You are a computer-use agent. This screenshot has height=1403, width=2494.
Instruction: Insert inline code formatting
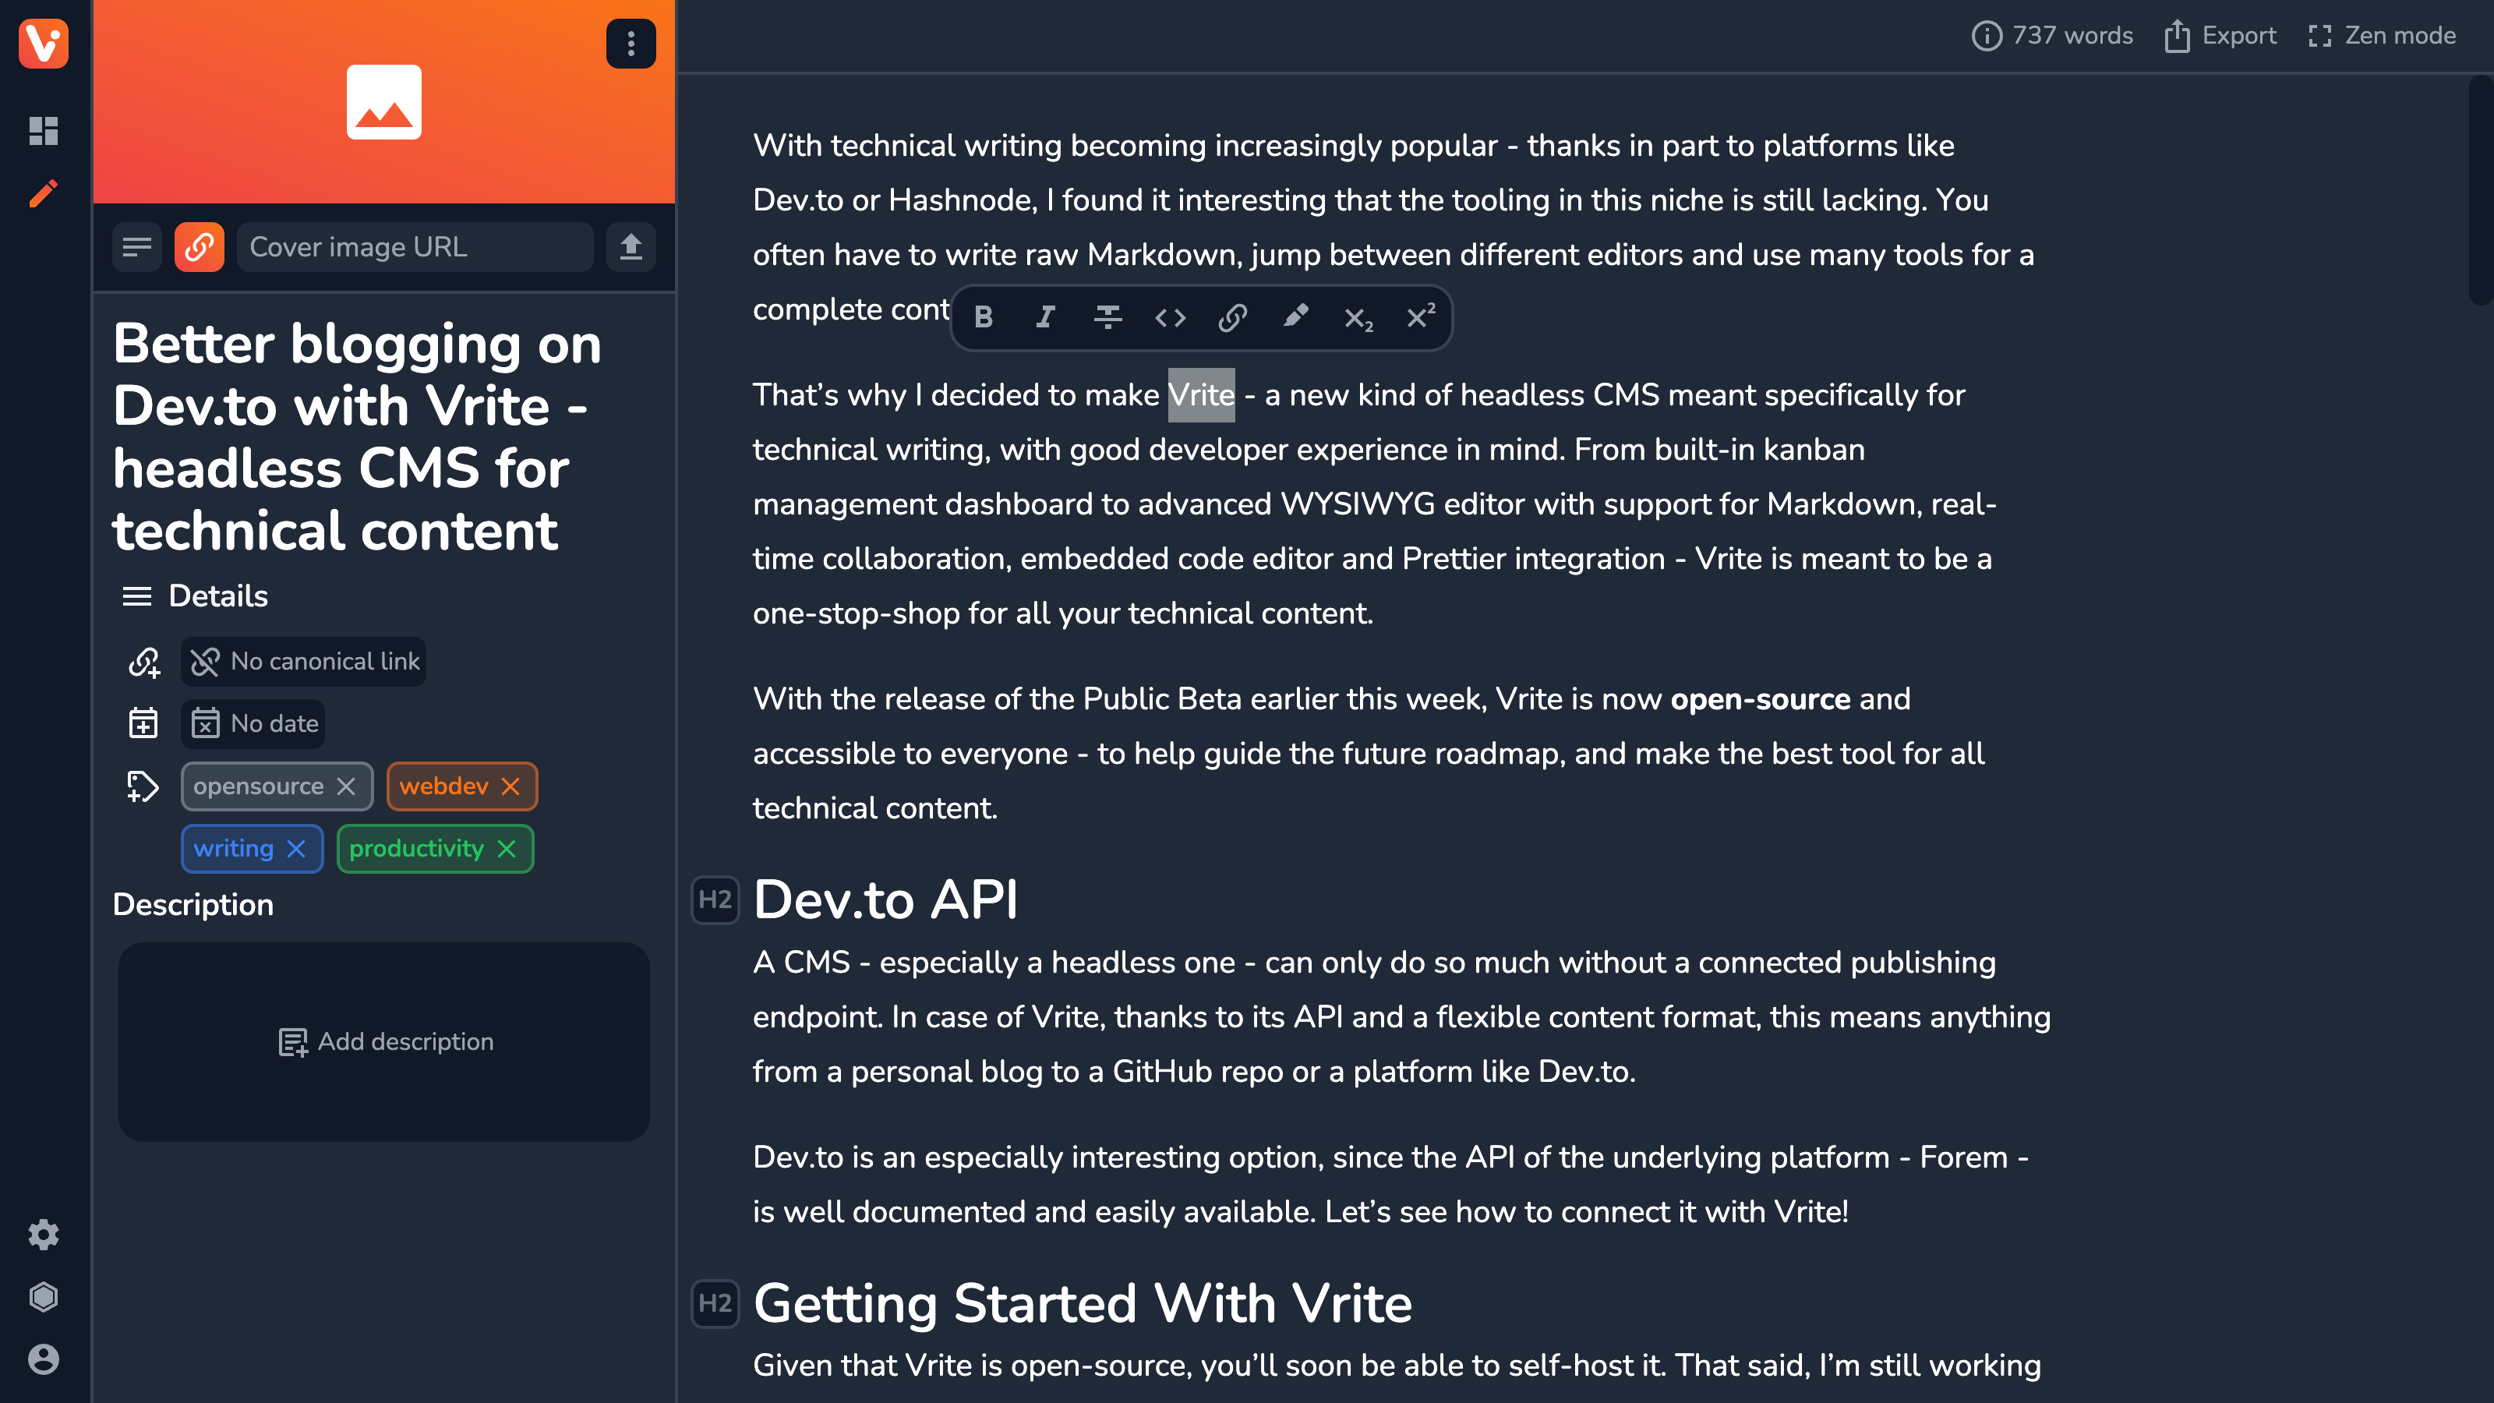(1170, 317)
